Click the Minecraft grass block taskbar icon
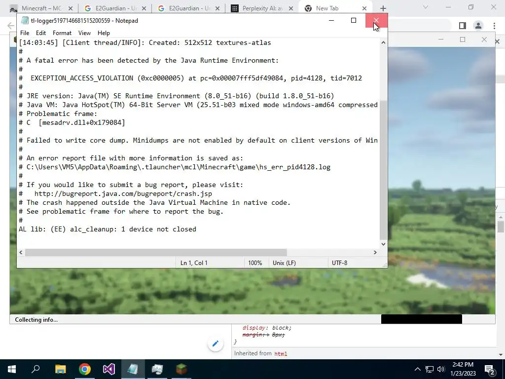This screenshot has height=379, width=505. [x=181, y=369]
